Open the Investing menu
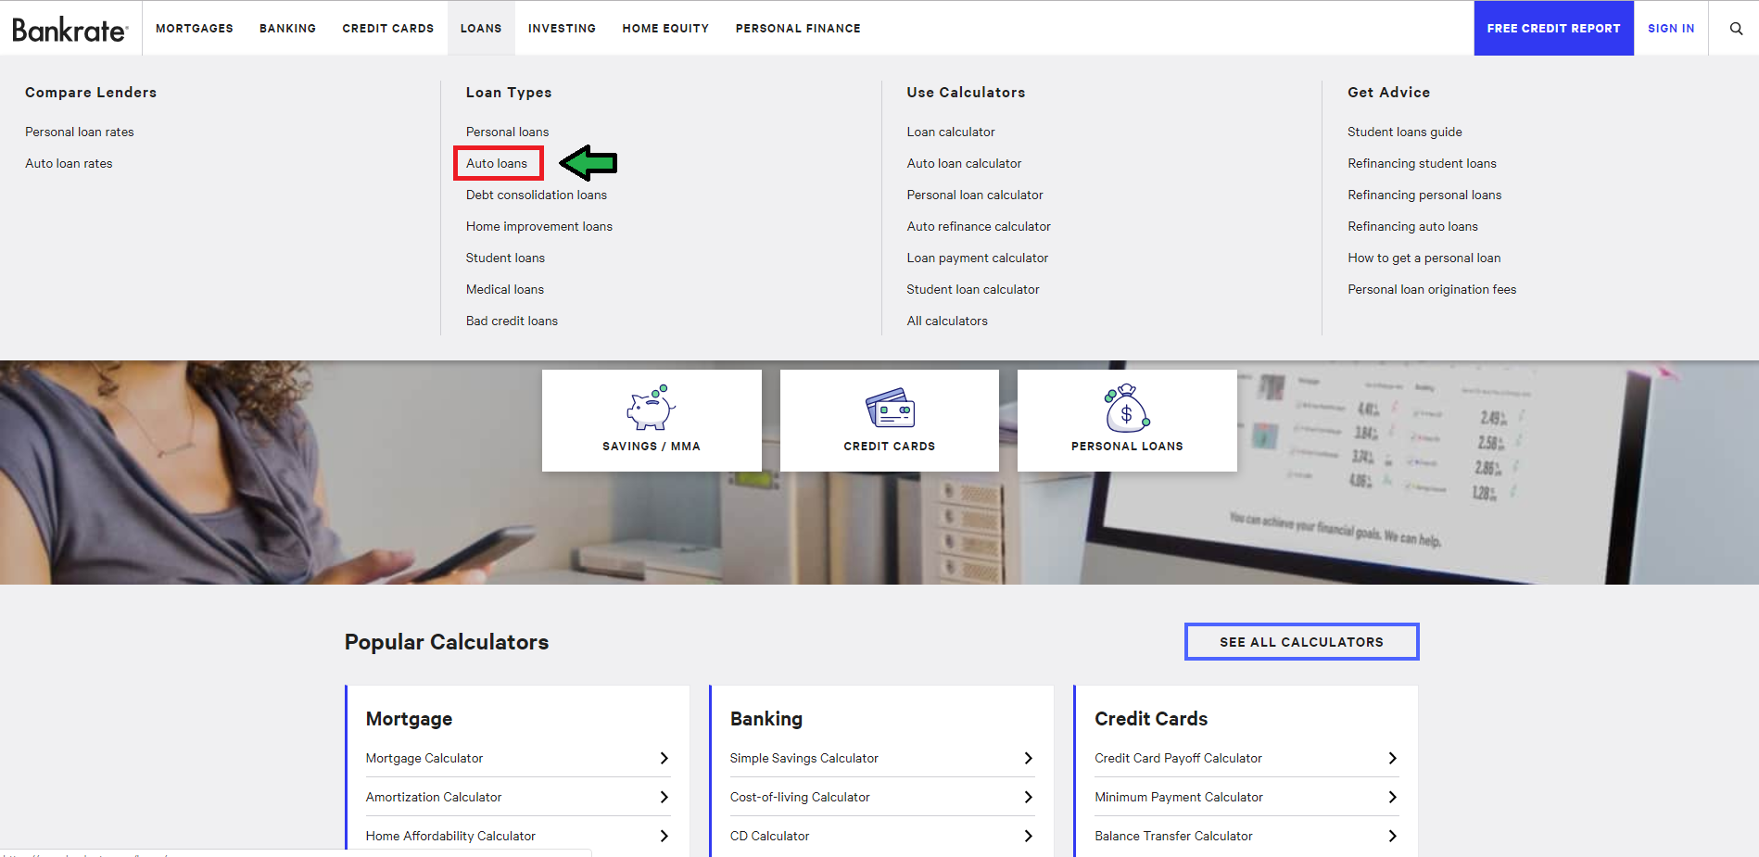 coord(562,29)
